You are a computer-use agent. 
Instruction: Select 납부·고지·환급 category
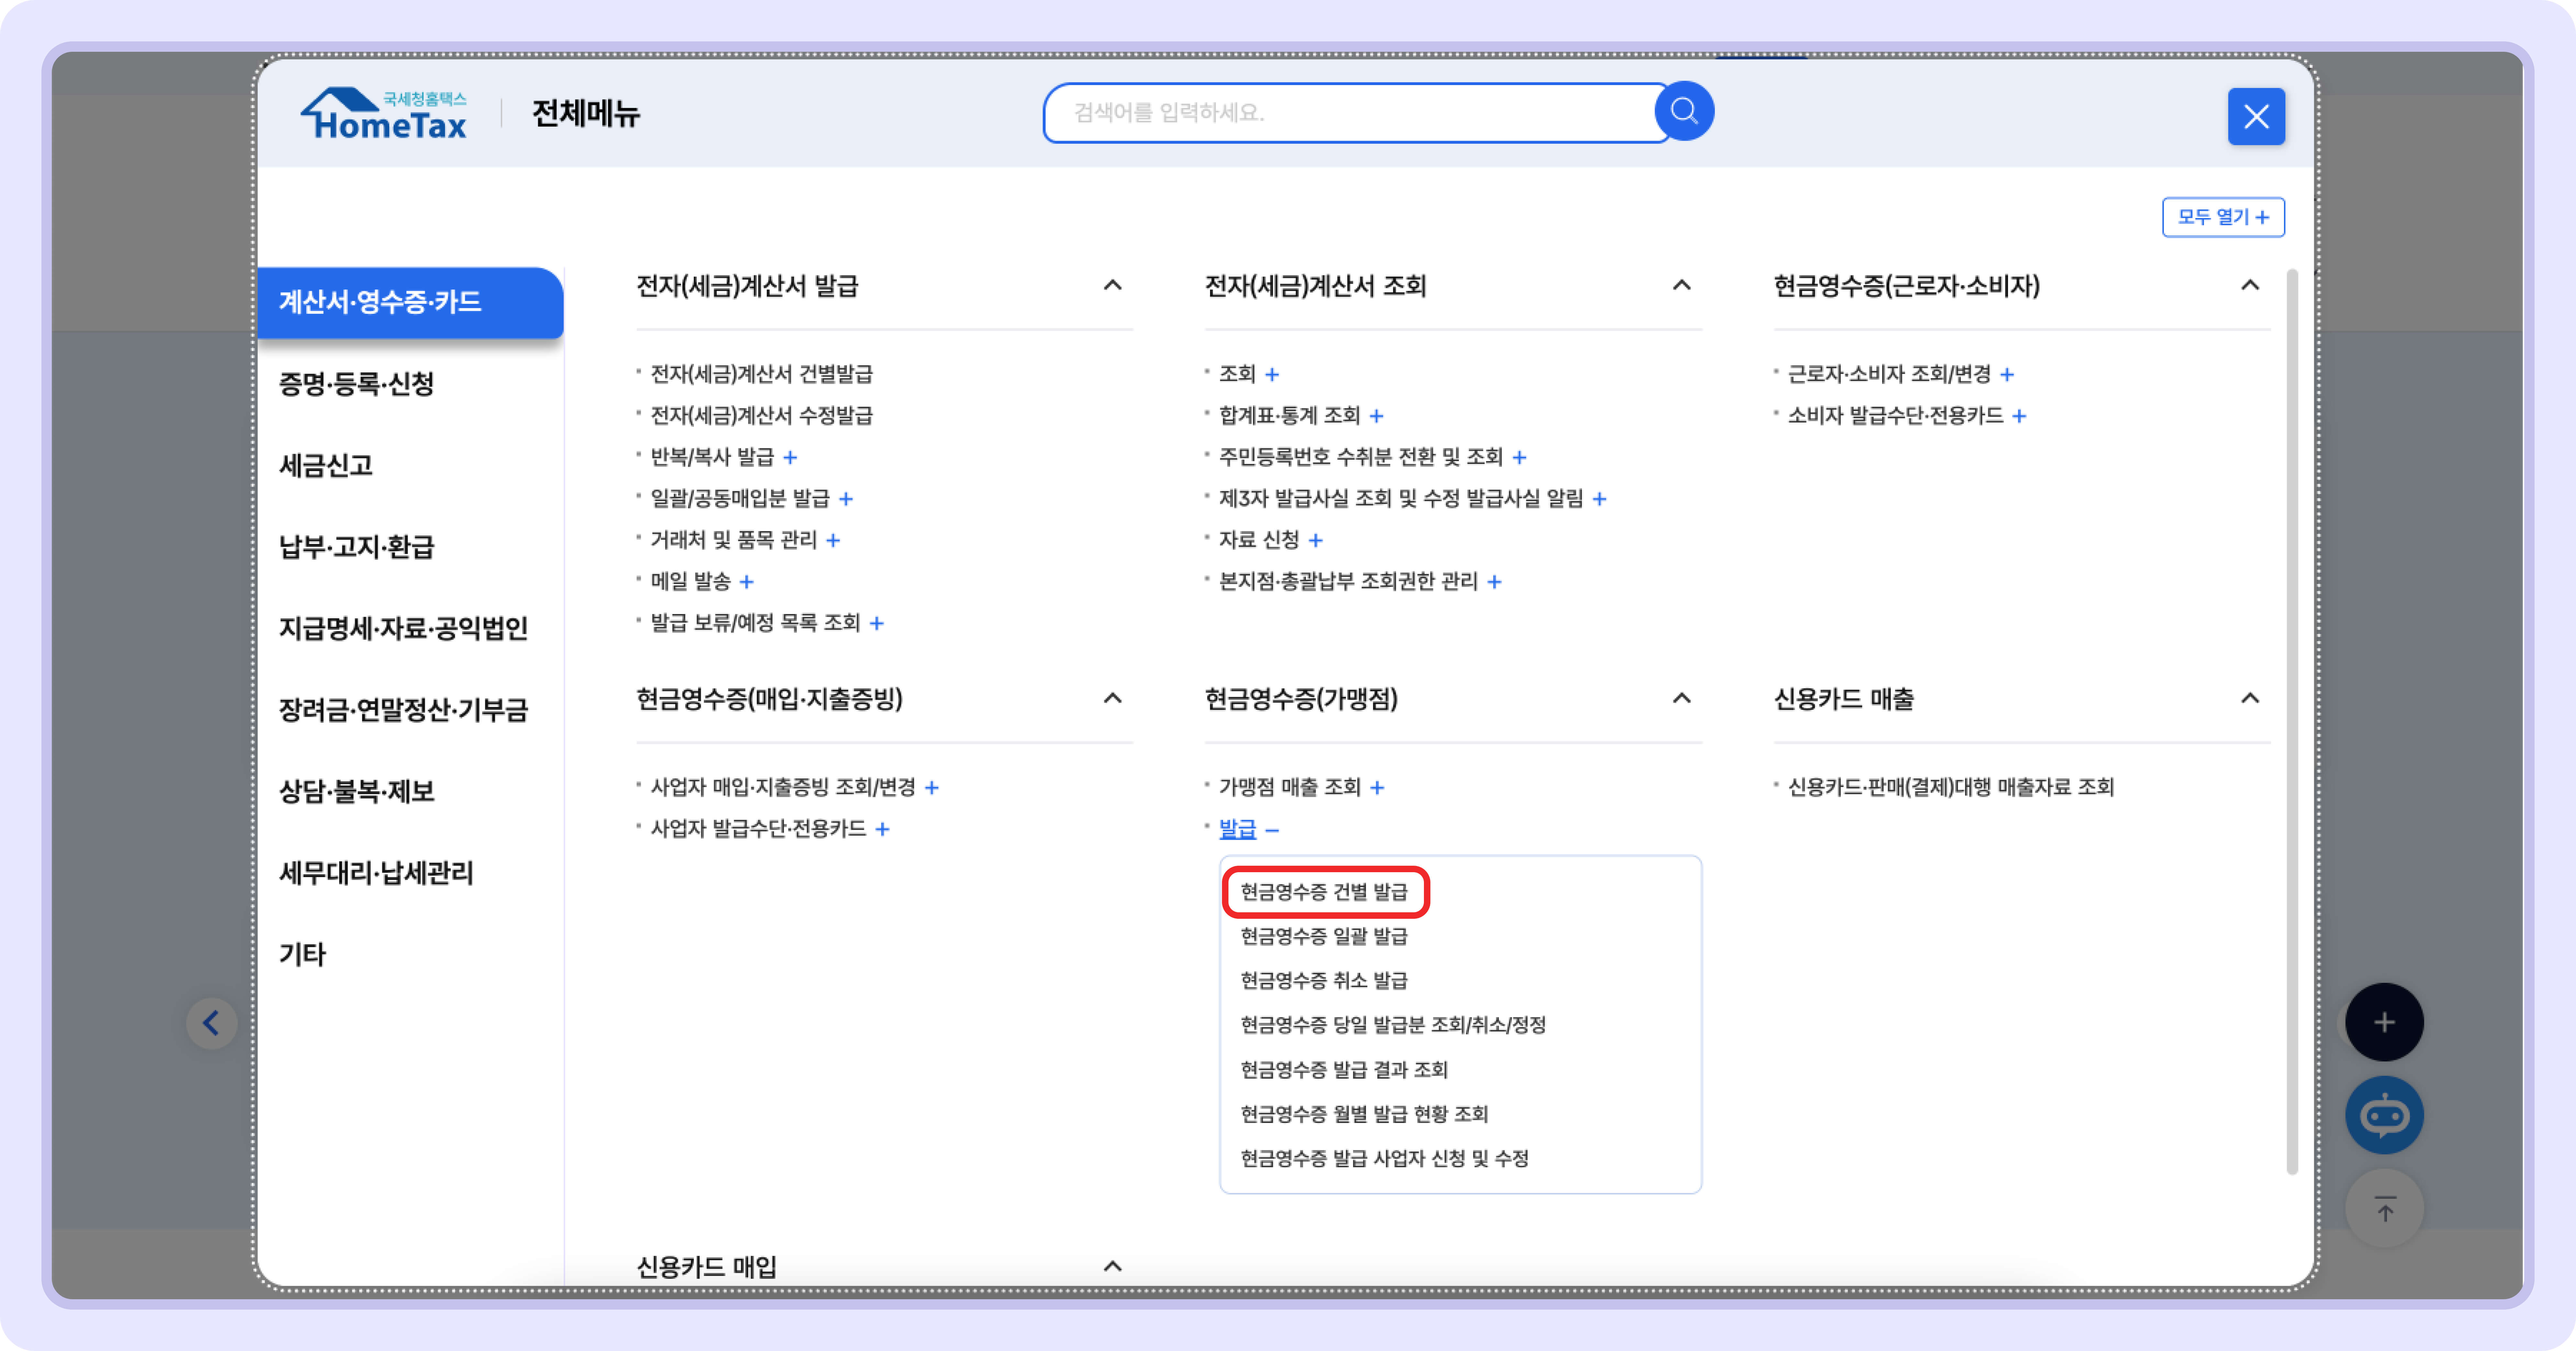pyautogui.click(x=356, y=547)
